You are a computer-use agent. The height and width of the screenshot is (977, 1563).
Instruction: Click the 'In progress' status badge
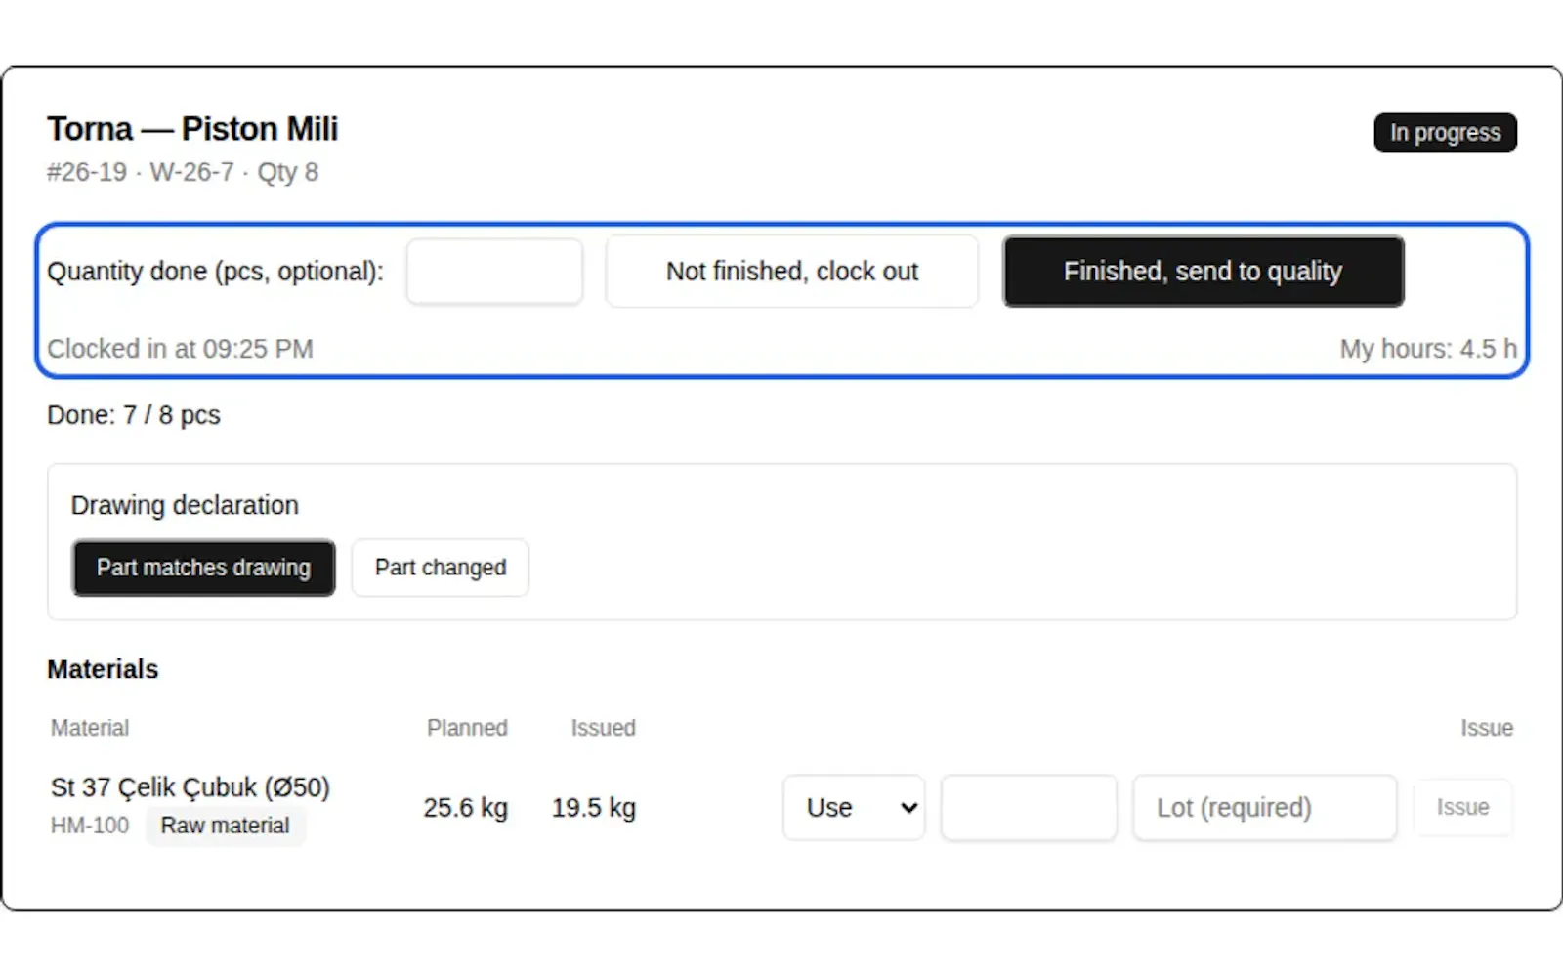pos(1446,133)
